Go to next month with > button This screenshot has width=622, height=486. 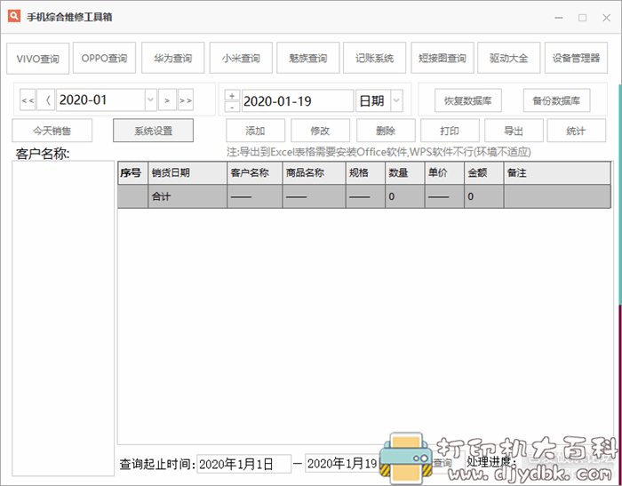(167, 100)
